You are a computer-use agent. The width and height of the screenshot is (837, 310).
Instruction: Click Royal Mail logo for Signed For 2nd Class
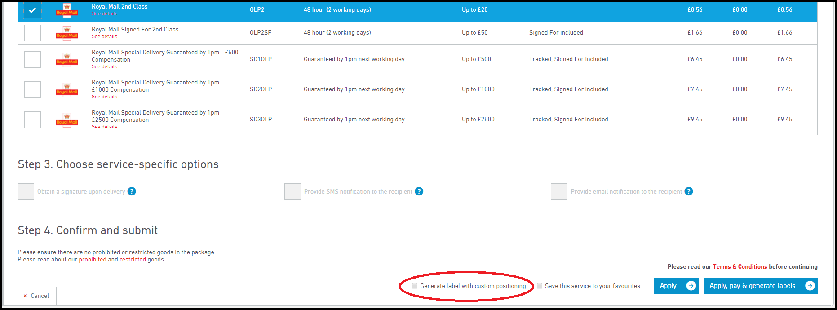tap(67, 33)
